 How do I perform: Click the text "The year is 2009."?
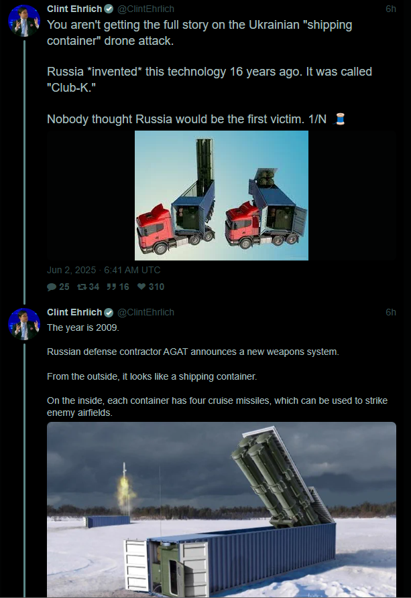point(83,327)
